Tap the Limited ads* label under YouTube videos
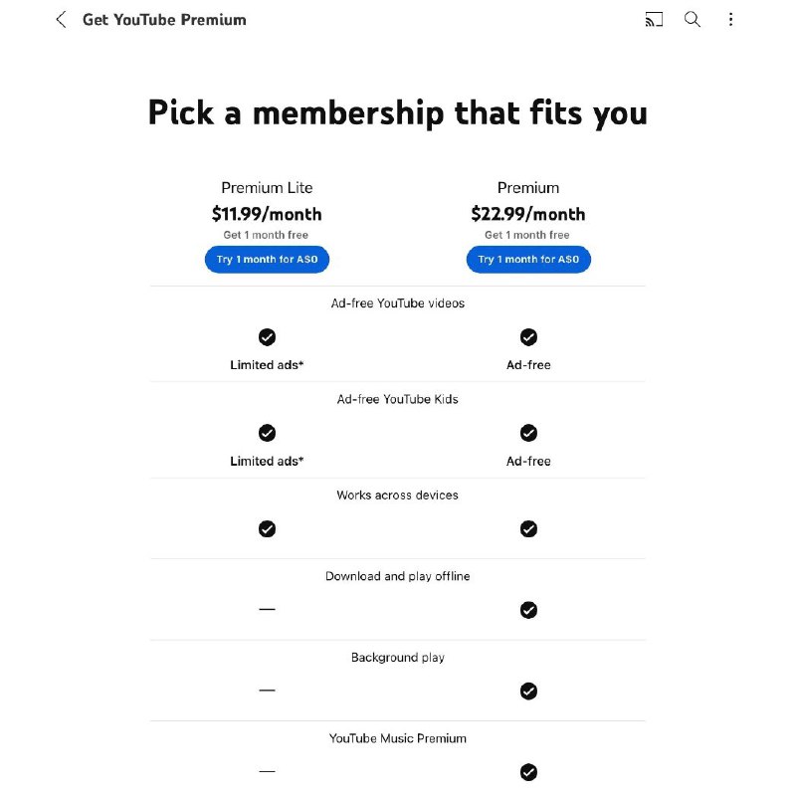796x796 pixels. (267, 365)
